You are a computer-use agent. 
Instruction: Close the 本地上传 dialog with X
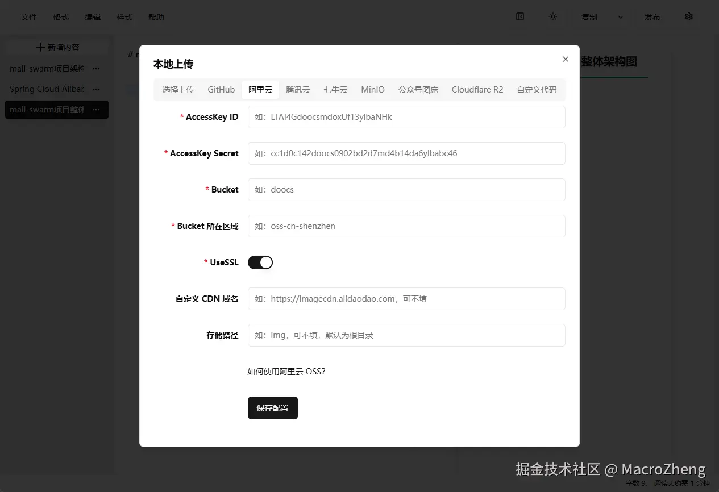(565, 59)
